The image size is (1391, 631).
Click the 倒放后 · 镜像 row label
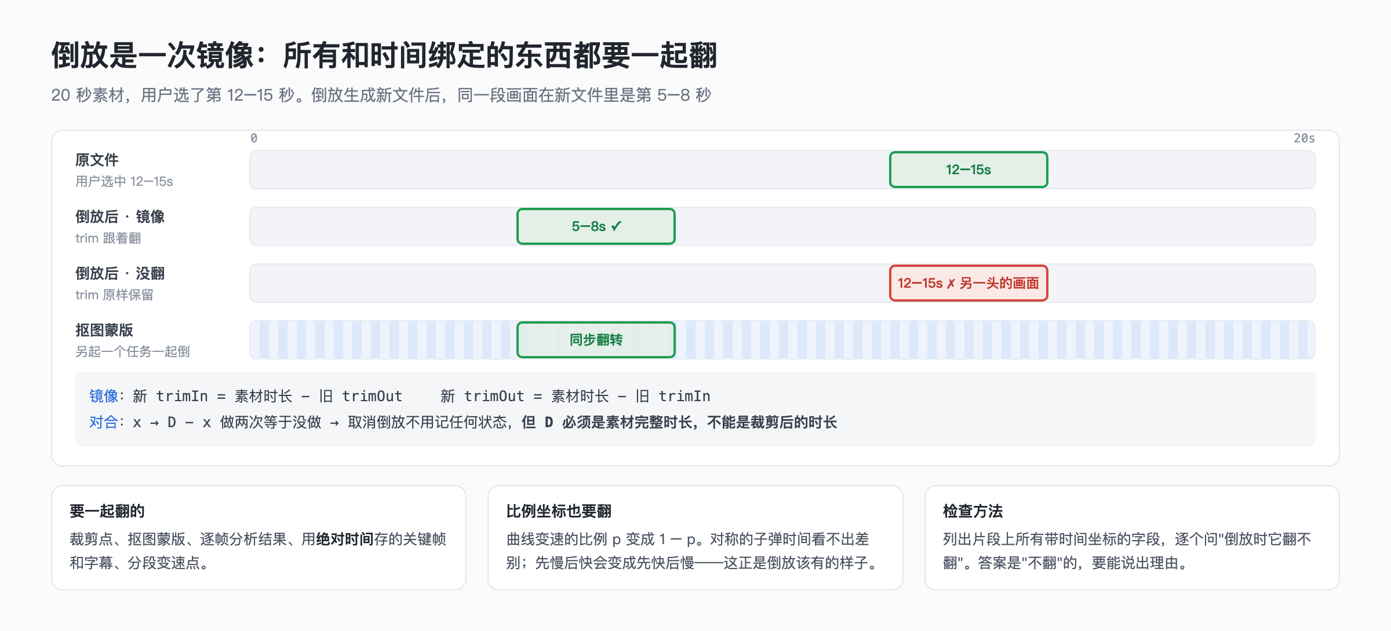pos(120,217)
